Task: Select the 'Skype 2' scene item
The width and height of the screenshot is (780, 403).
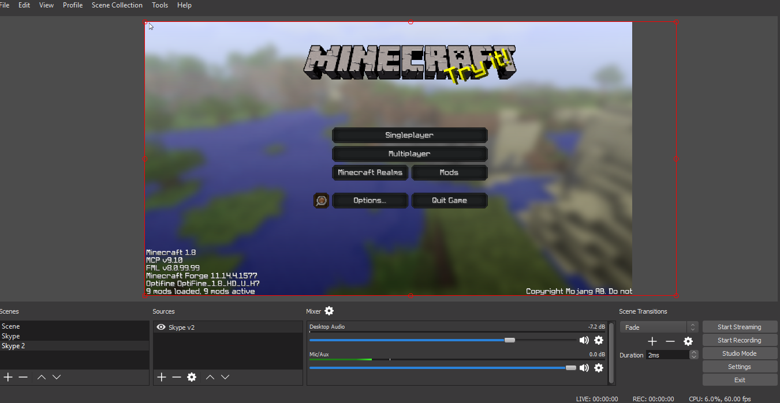Action: 74,346
